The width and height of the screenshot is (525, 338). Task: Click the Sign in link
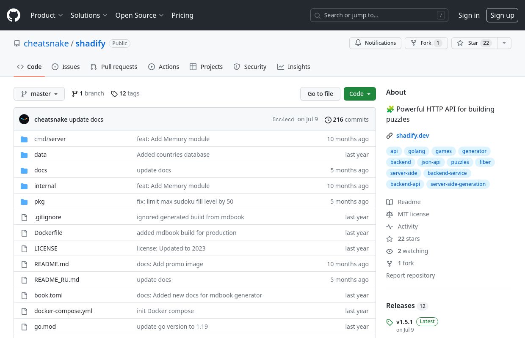point(469,15)
